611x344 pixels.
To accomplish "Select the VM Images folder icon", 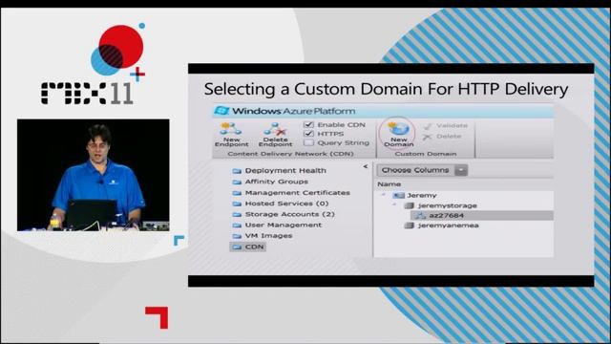I will 237,236.
